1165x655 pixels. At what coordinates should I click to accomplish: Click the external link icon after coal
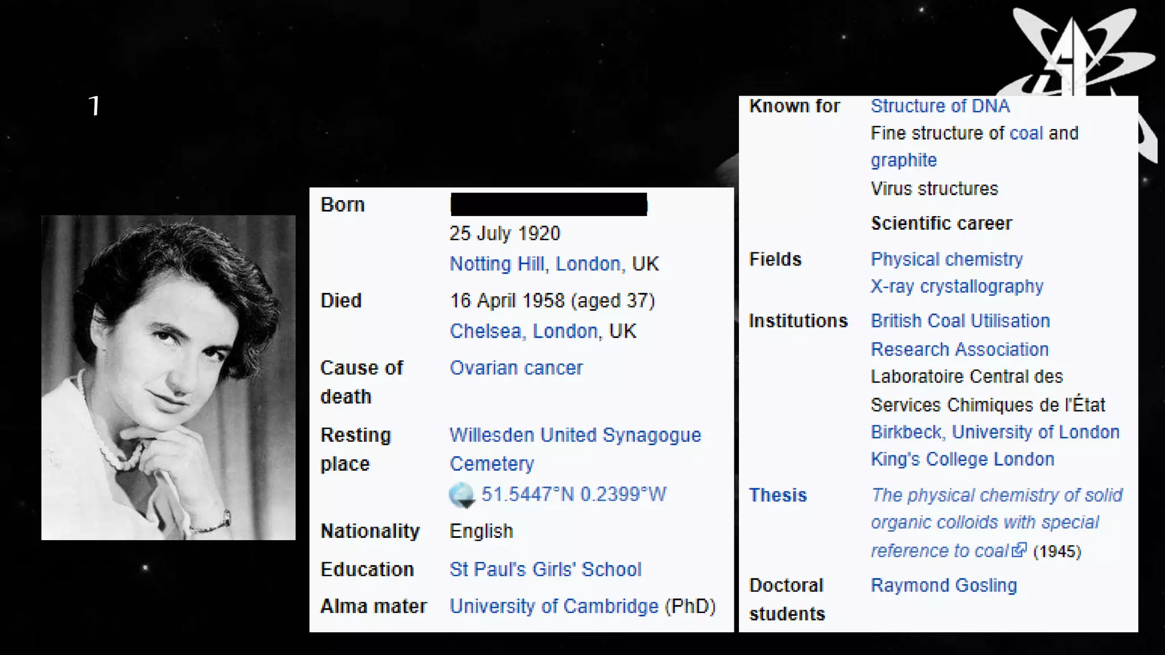tap(1019, 550)
